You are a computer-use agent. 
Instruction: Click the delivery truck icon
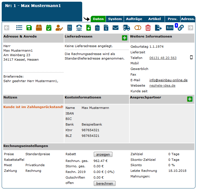[126, 28]
